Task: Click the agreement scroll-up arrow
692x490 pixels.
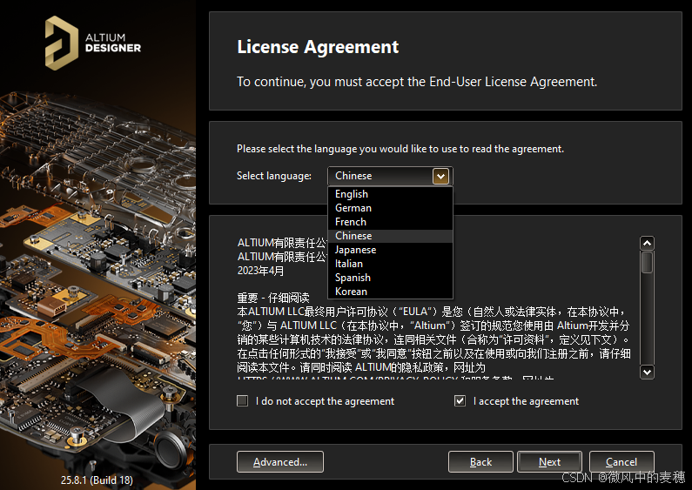Action: coord(647,243)
